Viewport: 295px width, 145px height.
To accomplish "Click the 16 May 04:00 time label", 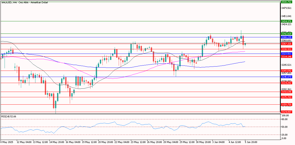I will click(73, 142).
